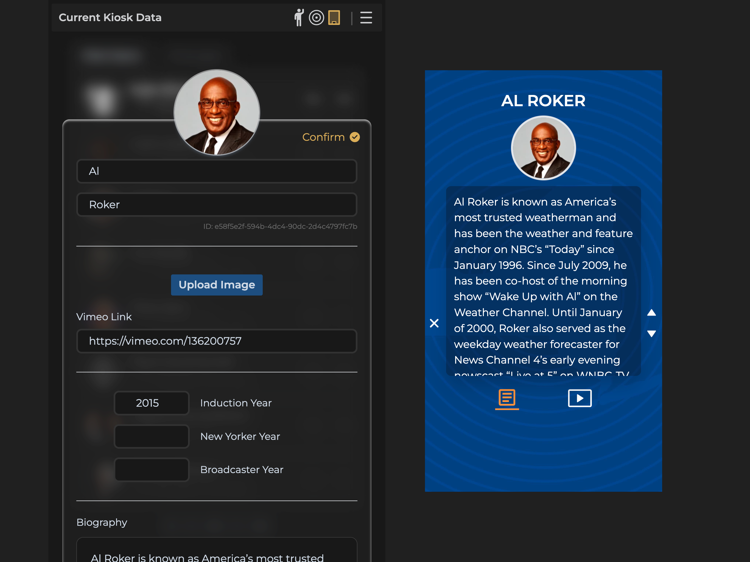The height and width of the screenshot is (562, 750).
Task: Click the empty New Yorker Year box
Action: [x=151, y=436]
